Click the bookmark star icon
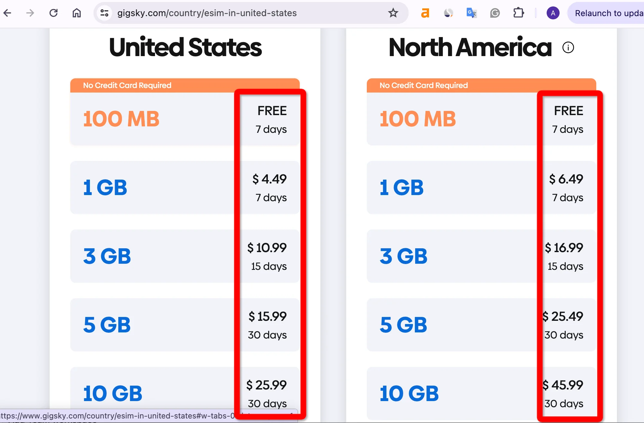 tap(393, 13)
